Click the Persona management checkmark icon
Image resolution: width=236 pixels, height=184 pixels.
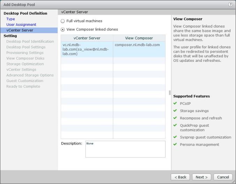point(175,144)
